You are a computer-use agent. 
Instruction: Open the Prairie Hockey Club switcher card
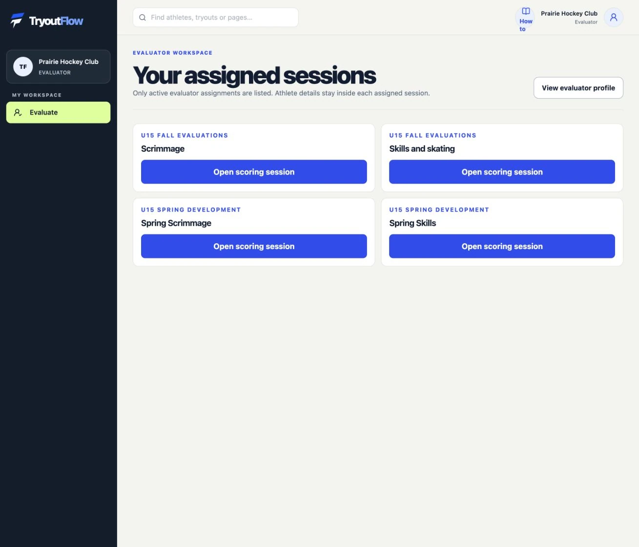[58, 67]
